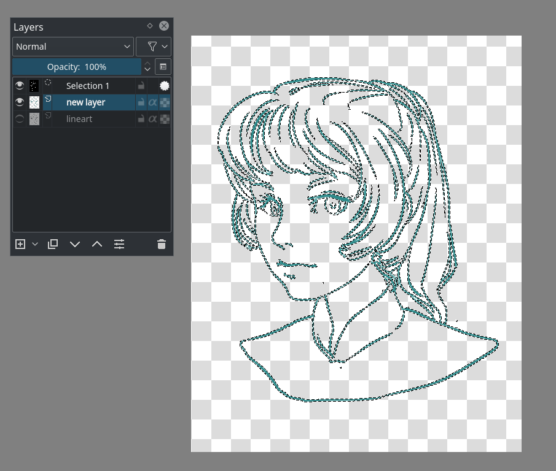The width and height of the screenshot is (556, 471).
Task: Hide the Selection 1 layer
Action: click(20, 85)
